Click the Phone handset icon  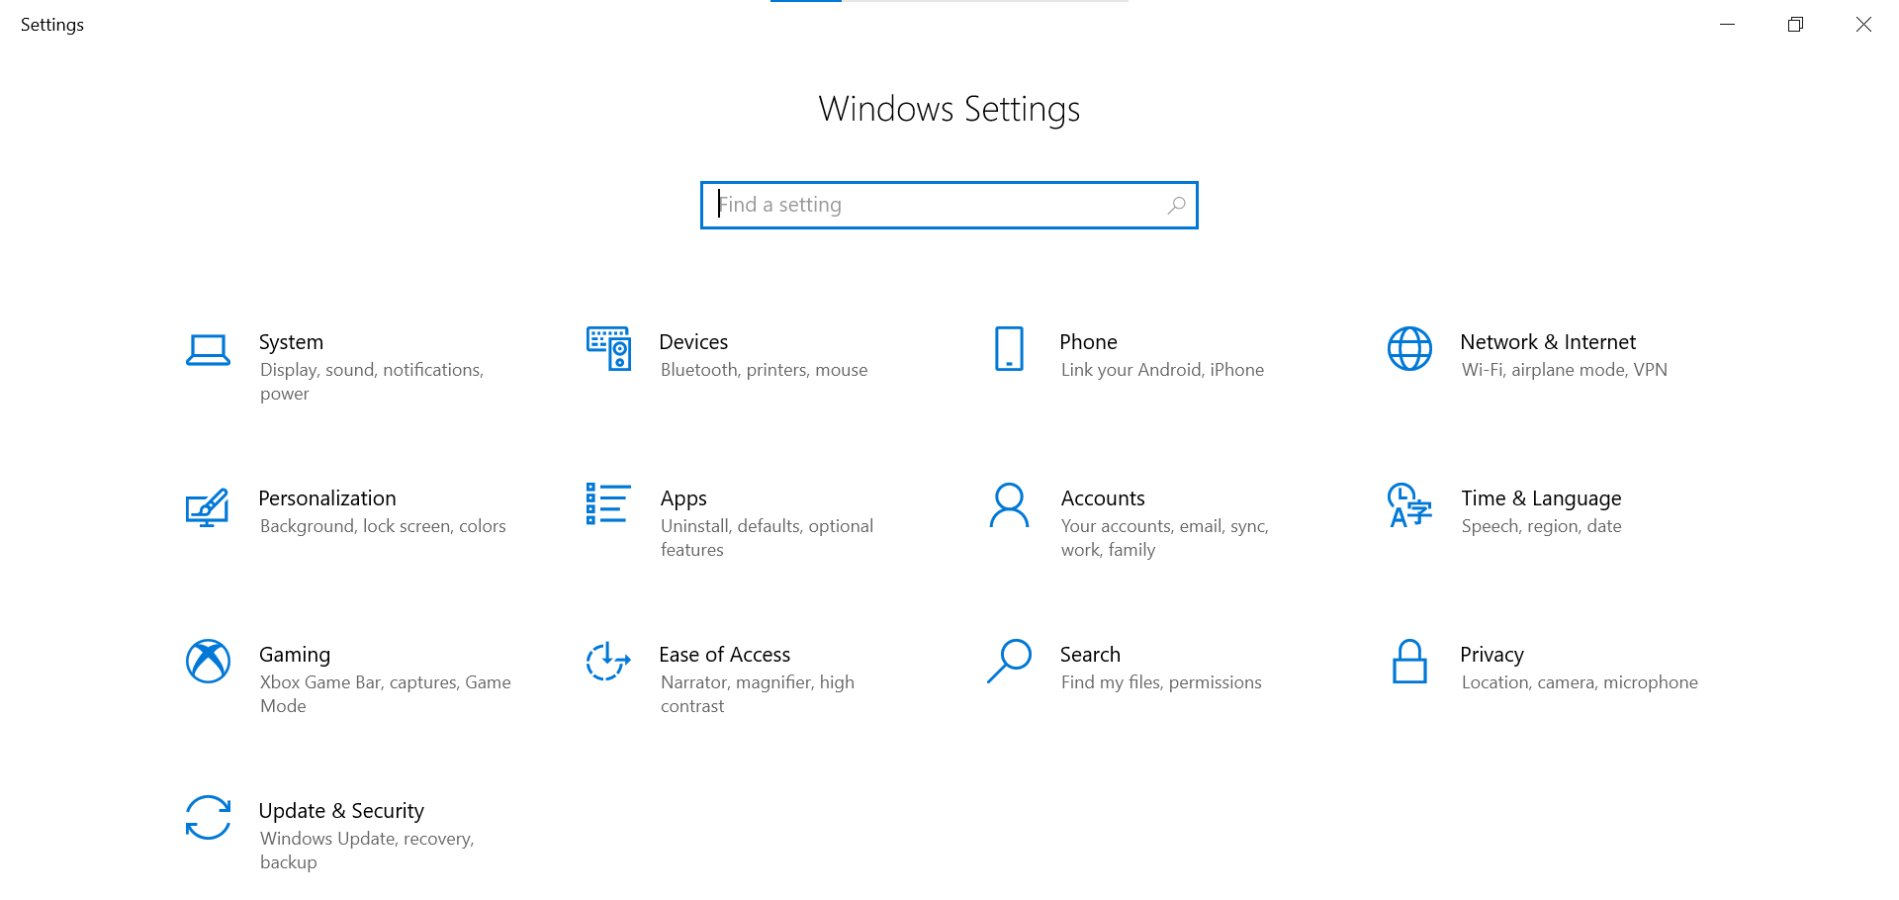click(x=1009, y=348)
